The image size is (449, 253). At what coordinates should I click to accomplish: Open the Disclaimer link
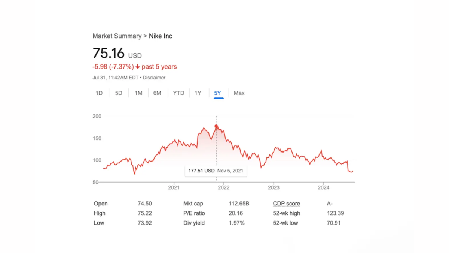tap(154, 78)
